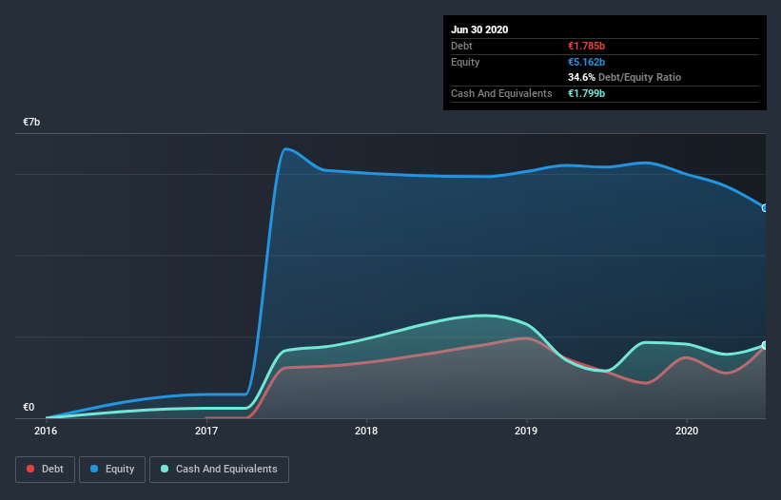Image resolution: width=781 pixels, height=500 pixels.
Task: Click the Equity label in tooltip
Action: (465, 62)
